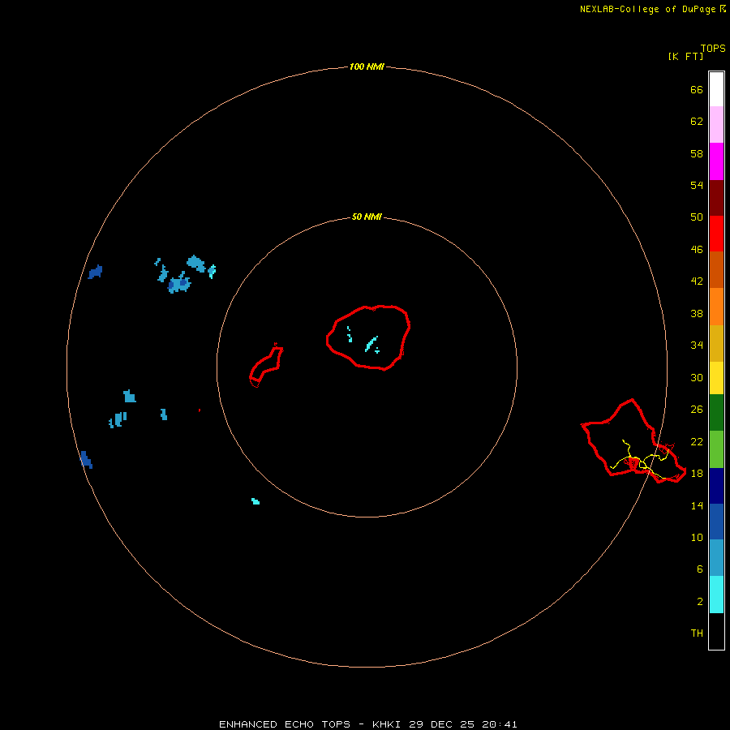Click the central red-outlined island
The height and width of the screenshot is (730, 730).
(x=368, y=338)
